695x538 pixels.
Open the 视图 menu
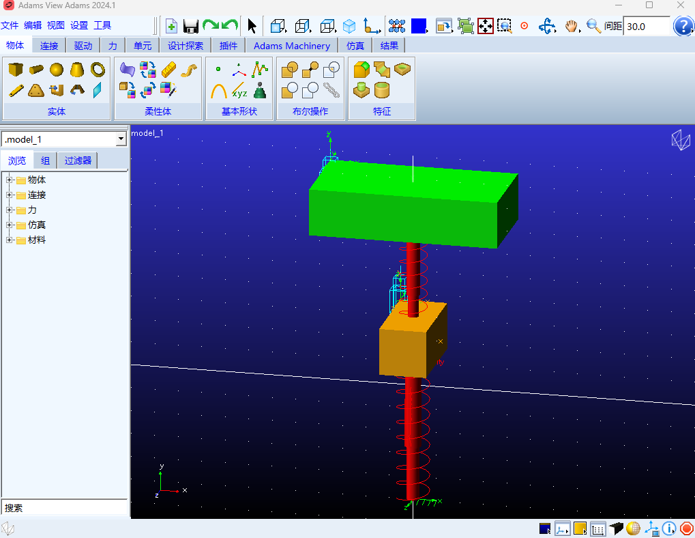pyautogui.click(x=56, y=25)
